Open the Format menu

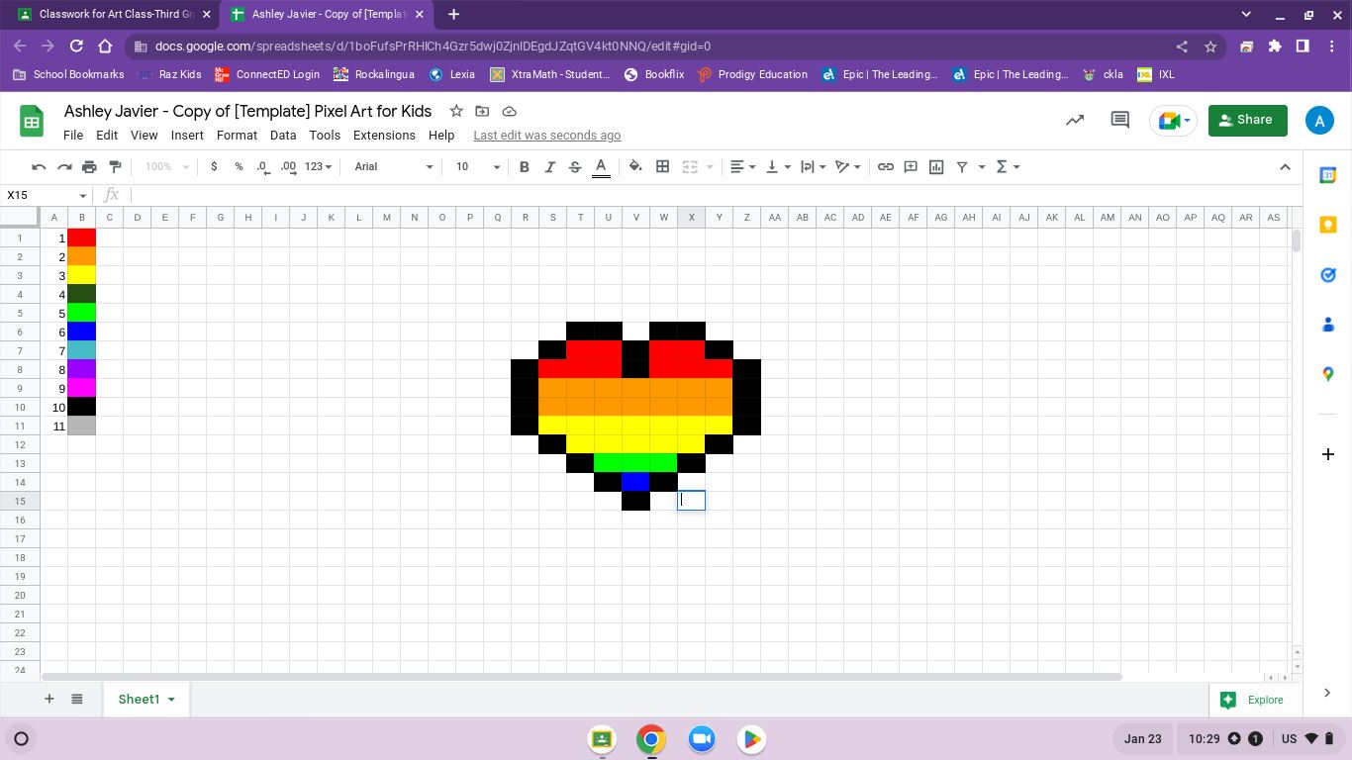pyautogui.click(x=237, y=135)
